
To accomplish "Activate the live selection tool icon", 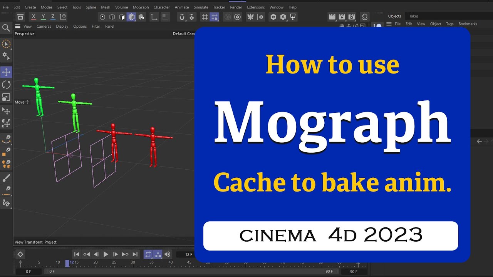I will 6,44.
